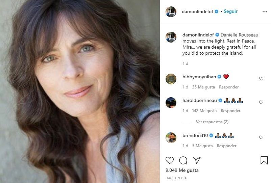Image resolution: width=271 pixels, height=183 pixels.
Task: Save post with the bookmark icon
Action: click(264, 160)
